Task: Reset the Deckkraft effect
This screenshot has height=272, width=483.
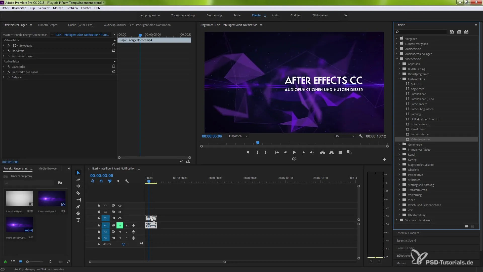Action: [x=114, y=50]
